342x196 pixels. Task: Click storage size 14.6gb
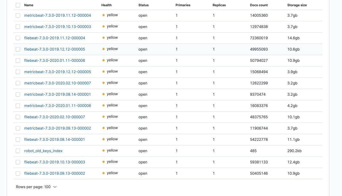point(293,38)
